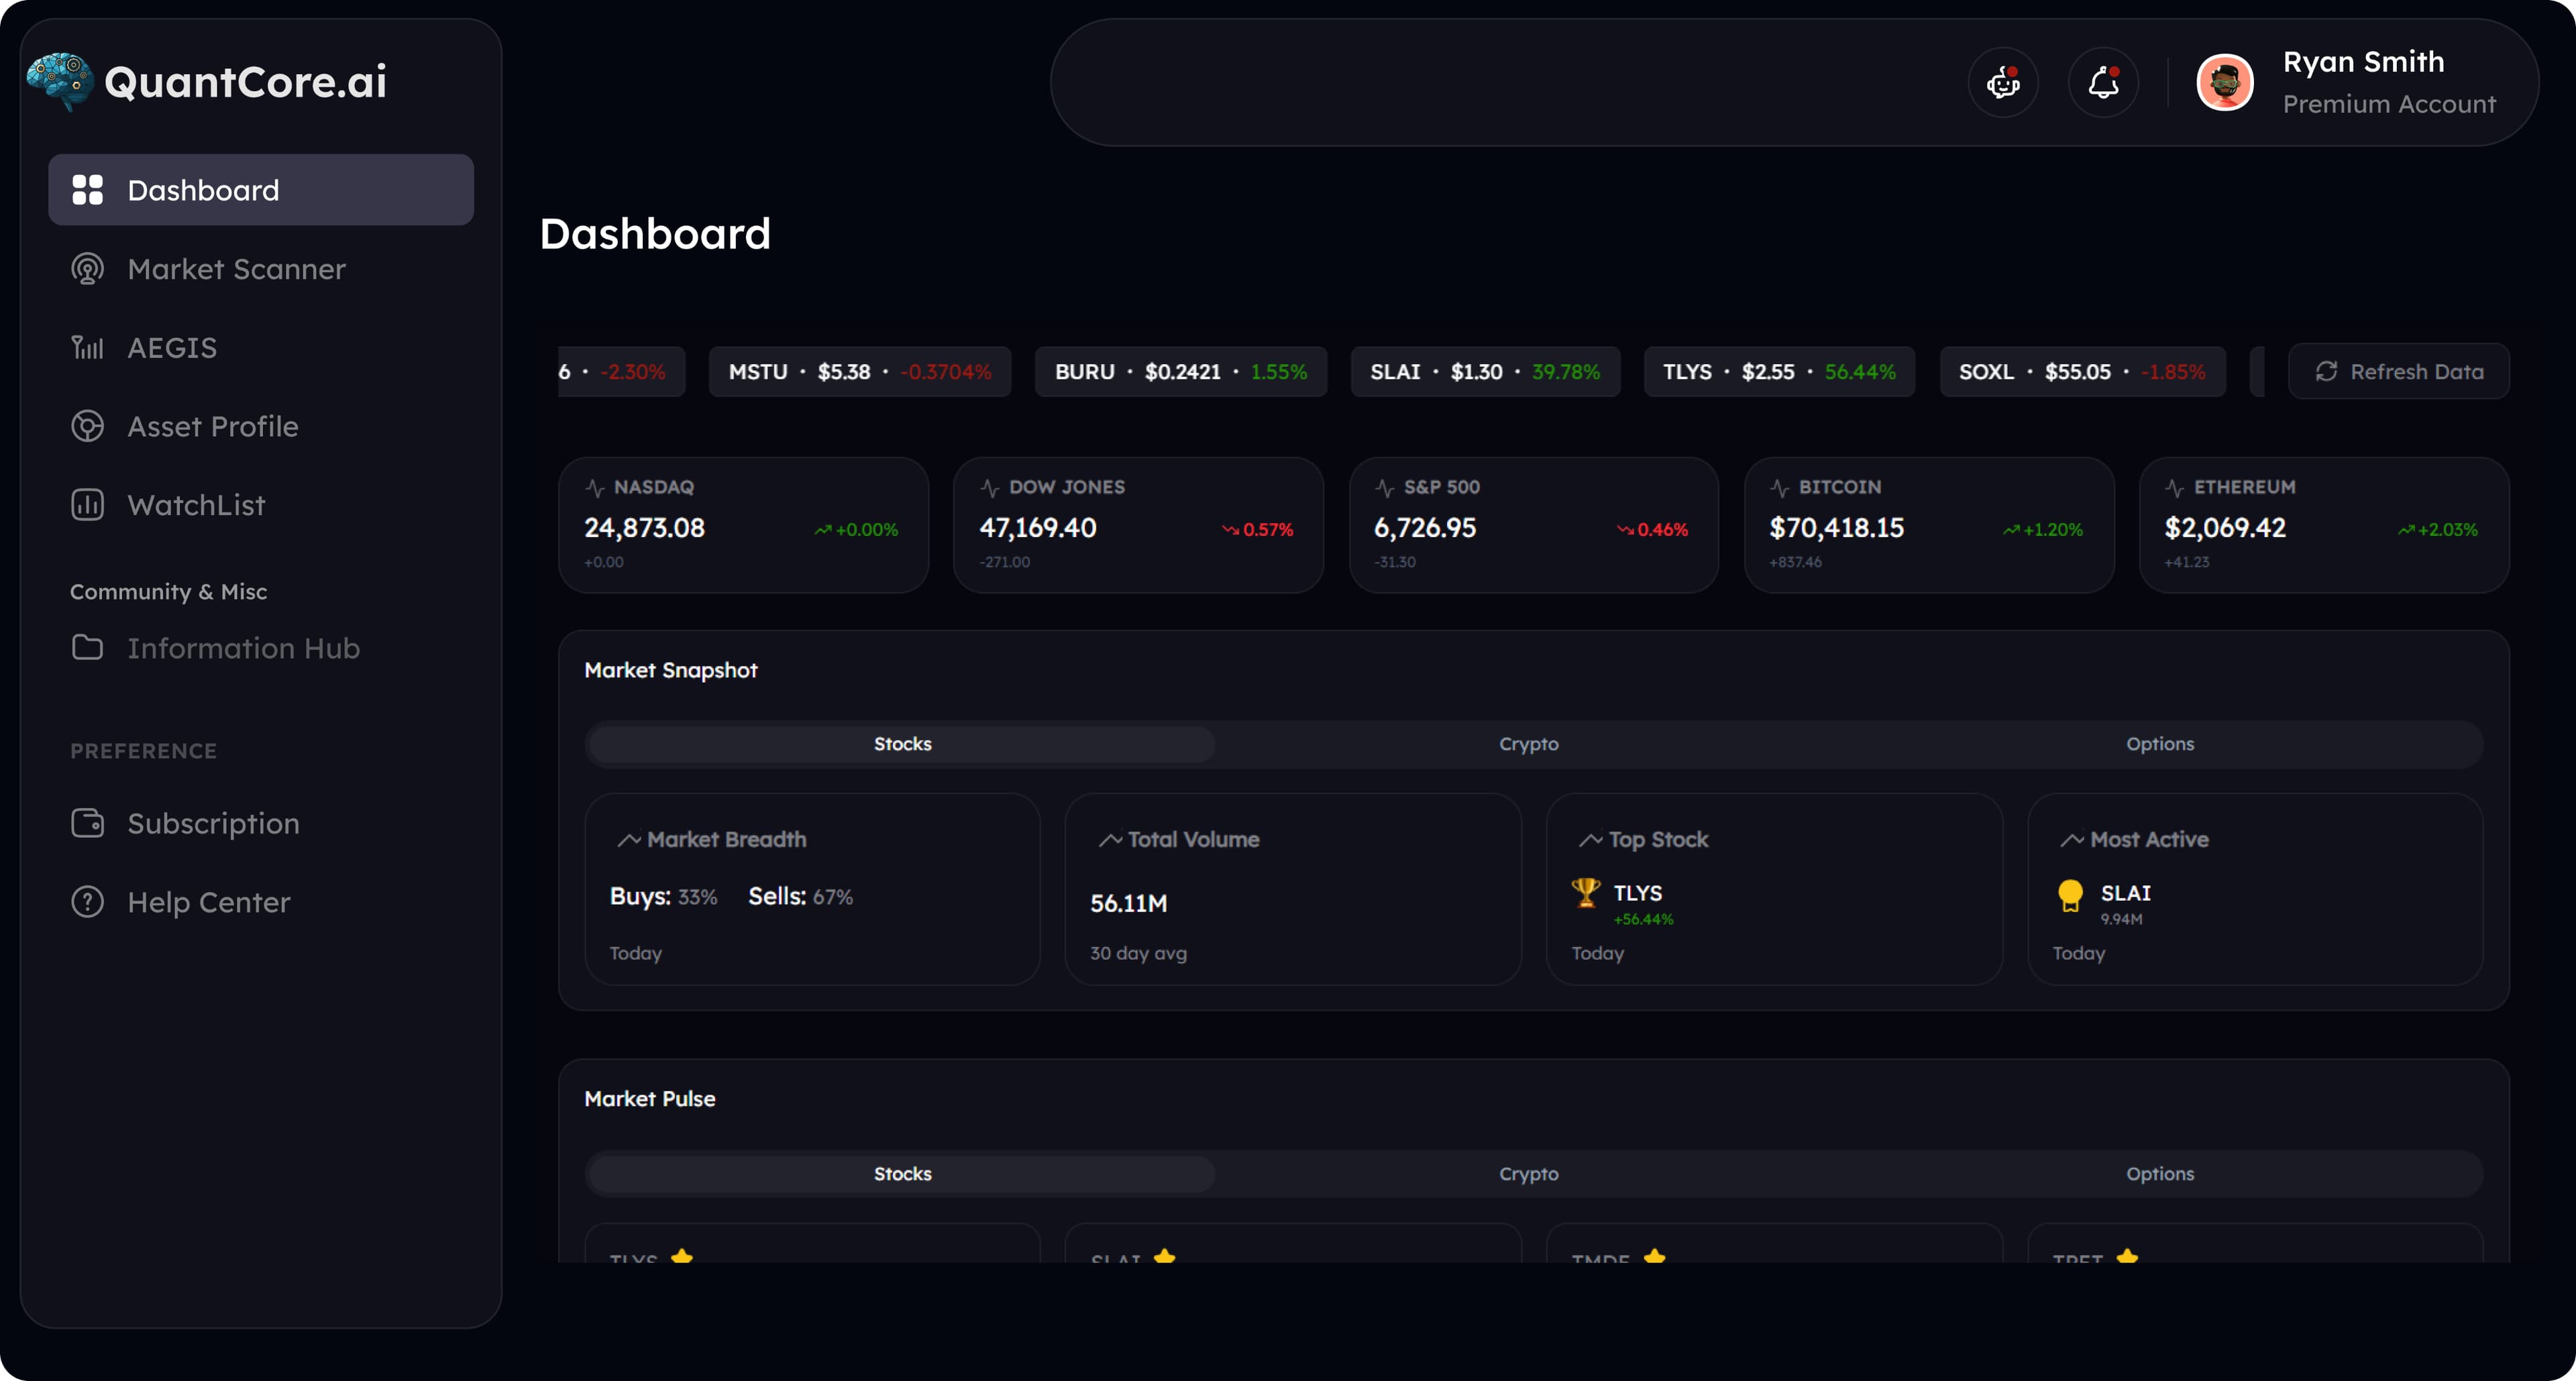Open the WatchList page
This screenshot has height=1381, width=2576.
pyautogui.click(x=196, y=505)
